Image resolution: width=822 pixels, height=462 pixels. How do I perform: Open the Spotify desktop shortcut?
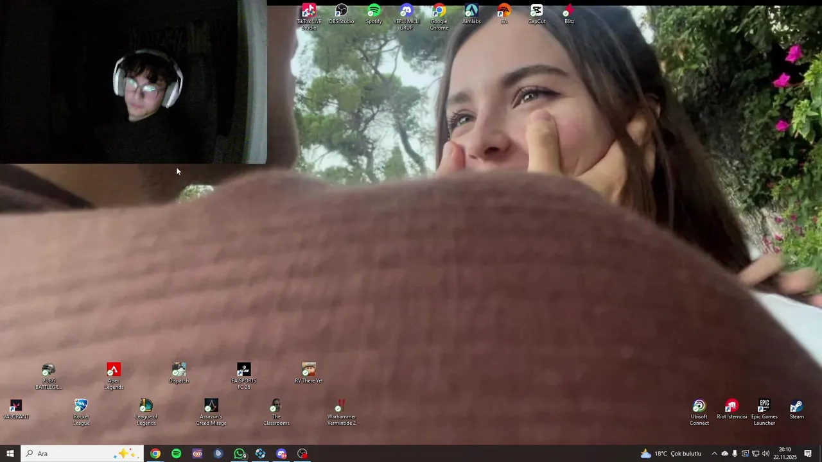374,14
